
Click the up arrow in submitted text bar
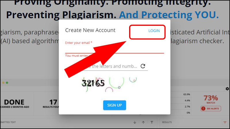(143, 122)
